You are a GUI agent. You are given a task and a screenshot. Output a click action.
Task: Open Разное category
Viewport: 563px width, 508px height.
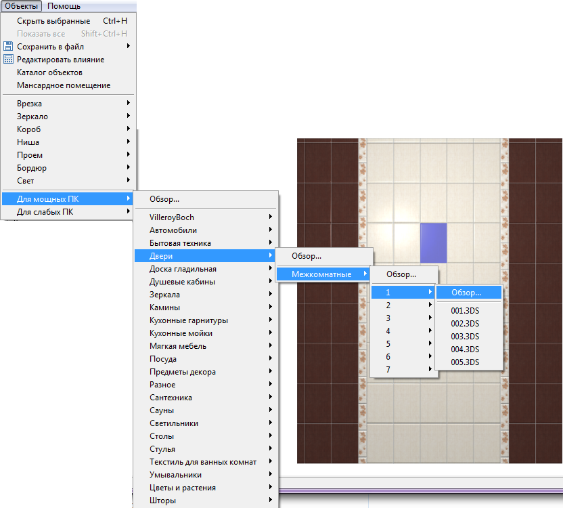tap(206, 385)
